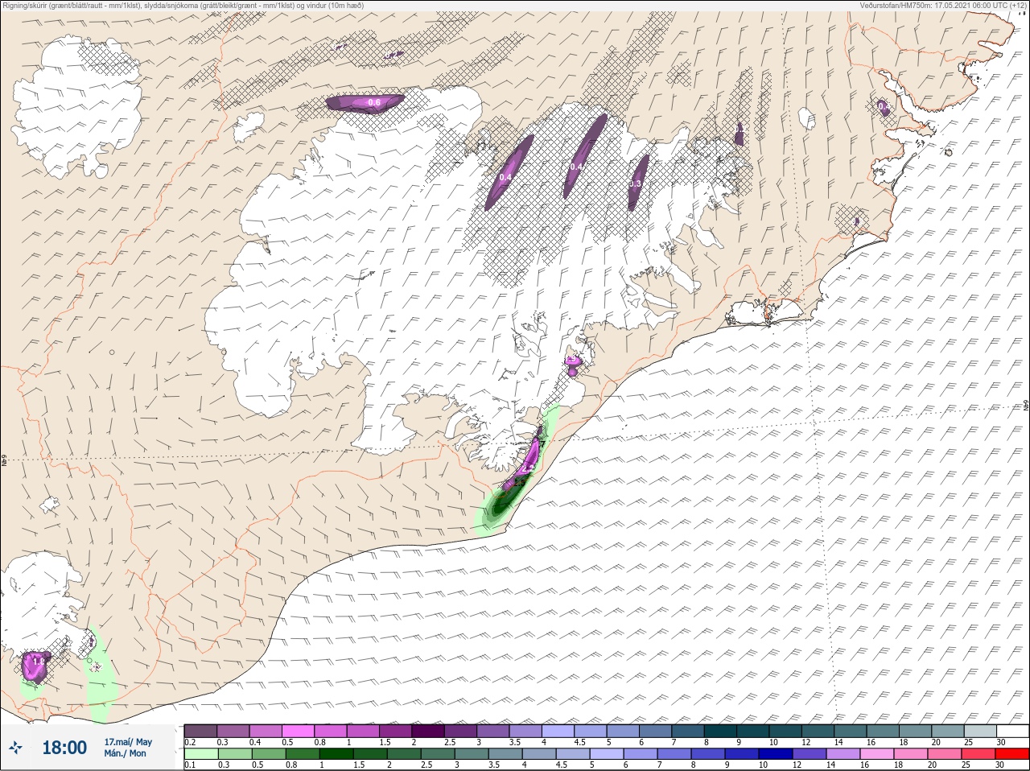
Task: Select top legend swatch between 0.5 and 0.8
Action: 298,731
